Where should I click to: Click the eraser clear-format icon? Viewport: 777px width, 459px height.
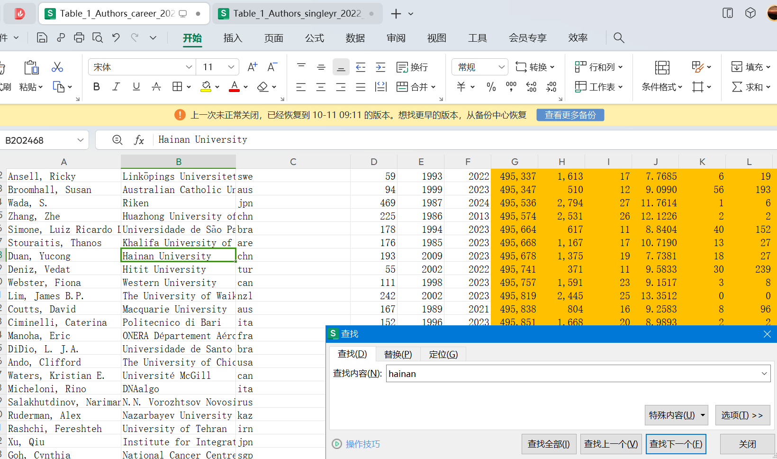pyautogui.click(x=263, y=87)
